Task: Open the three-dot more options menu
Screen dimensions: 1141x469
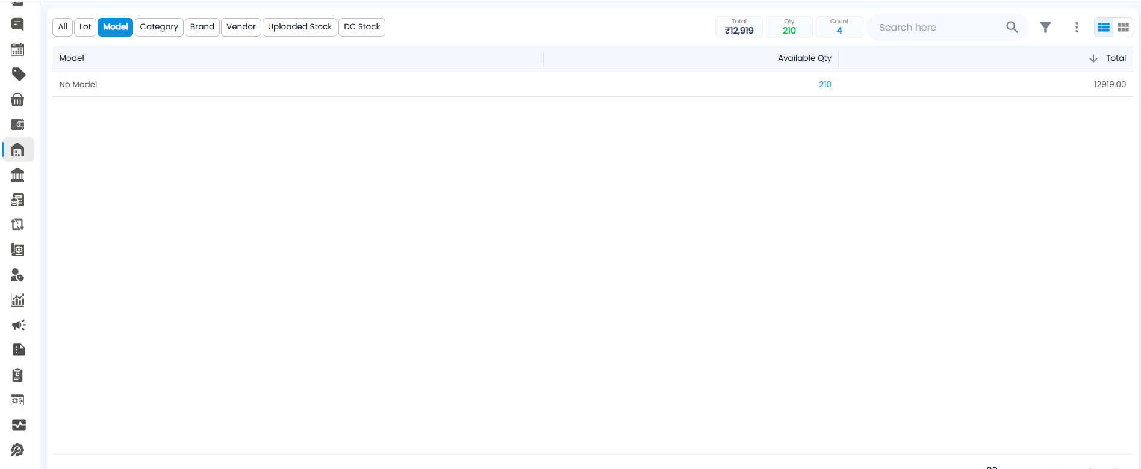Action: coord(1077,27)
